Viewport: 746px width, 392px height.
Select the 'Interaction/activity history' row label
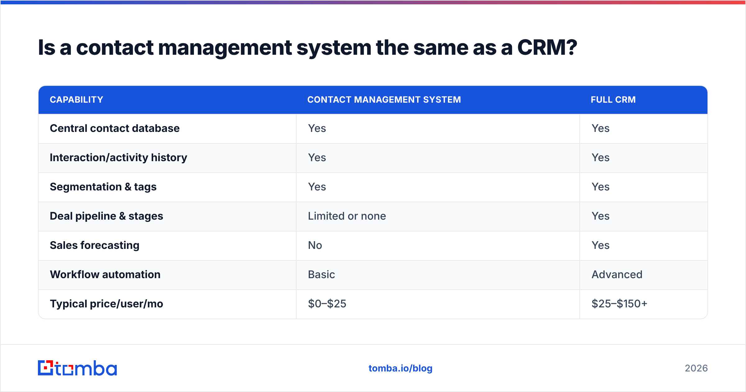pyautogui.click(x=118, y=157)
